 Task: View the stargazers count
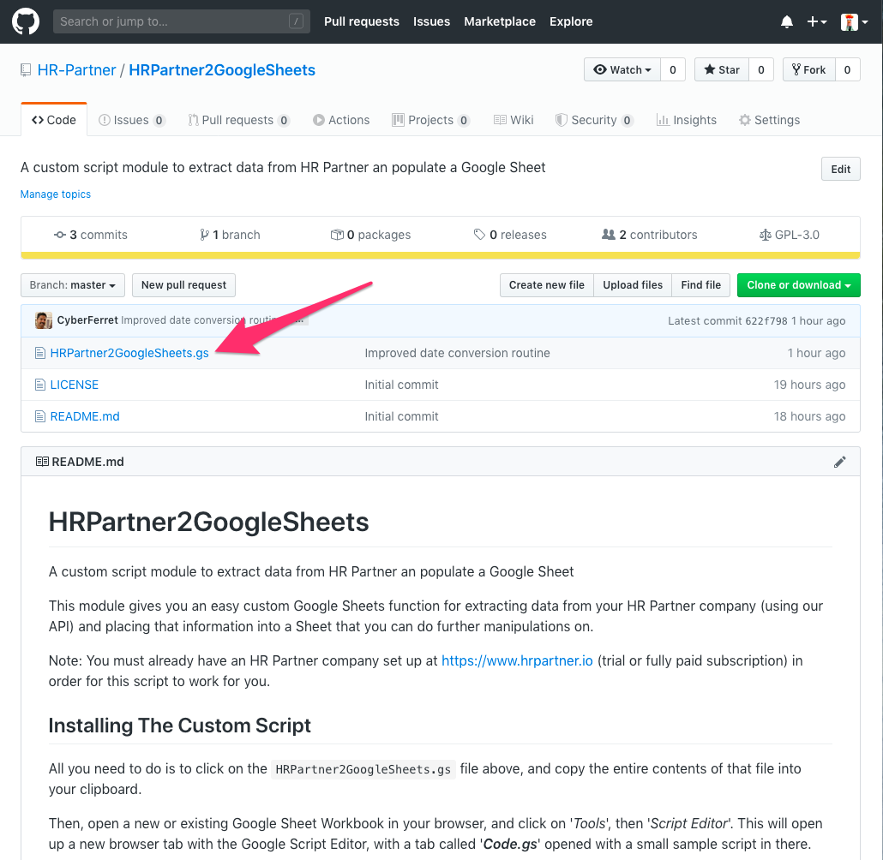761,69
